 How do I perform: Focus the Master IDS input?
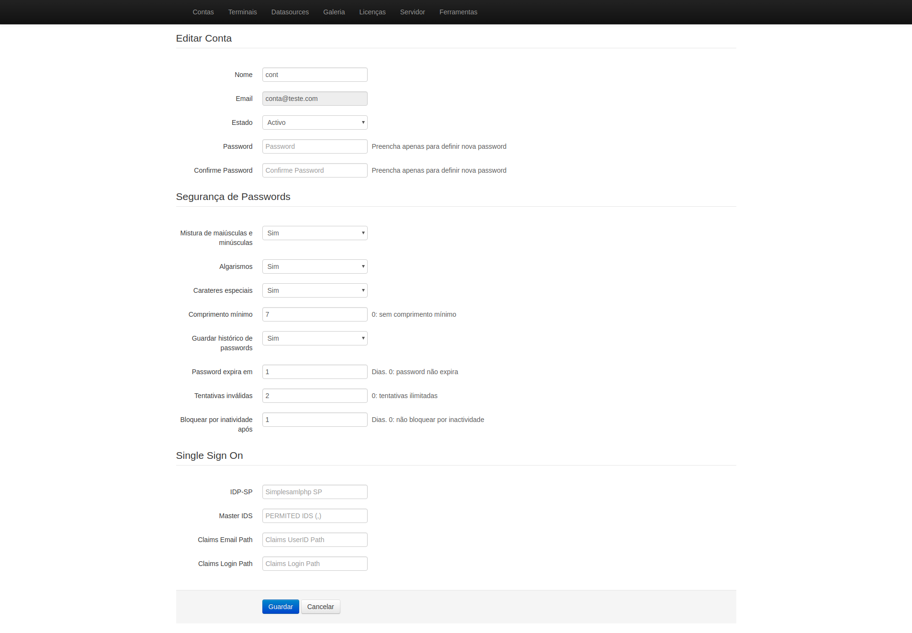click(x=315, y=516)
